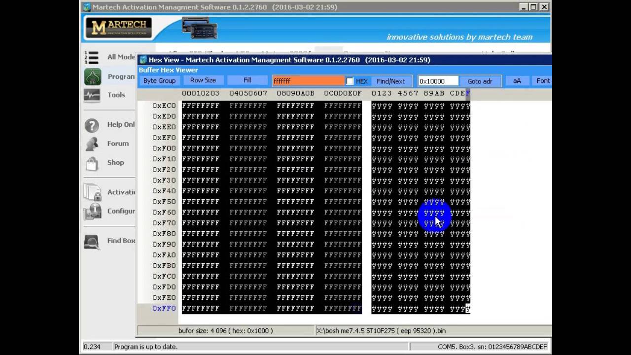
Task: Click the Configuration icon in sidebar
Action: coord(92,212)
